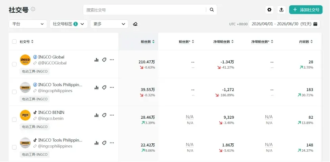The width and height of the screenshot is (330, 162).
Task: Click the -1.34万 net follower value
Action: click(227, 62)
